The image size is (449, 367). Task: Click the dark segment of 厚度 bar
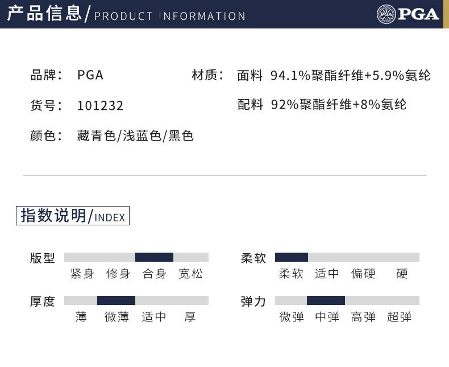(x=116, y=300)
